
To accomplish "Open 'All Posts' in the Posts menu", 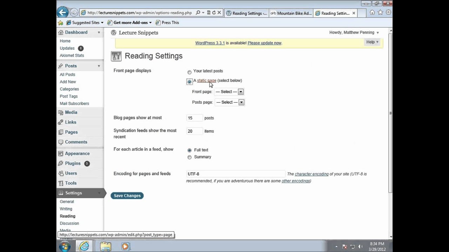I will click(x=67, y=75).
